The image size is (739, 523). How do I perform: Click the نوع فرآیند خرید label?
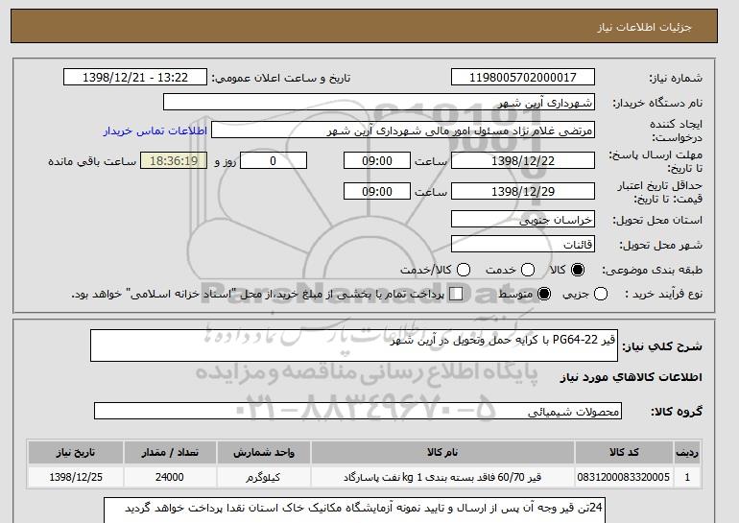663,294
